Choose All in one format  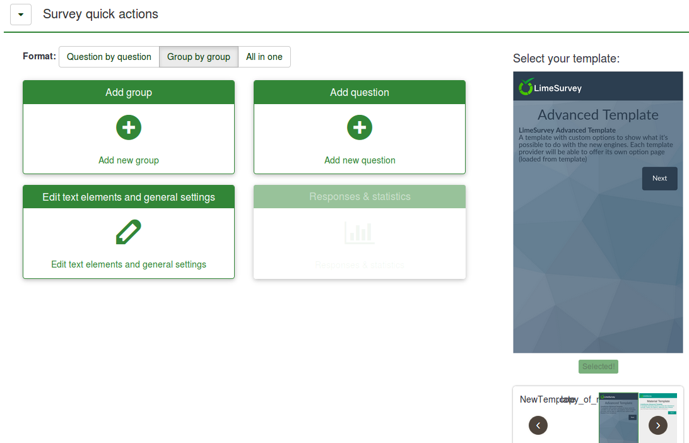pyautogui.click(x=264, y=57)
